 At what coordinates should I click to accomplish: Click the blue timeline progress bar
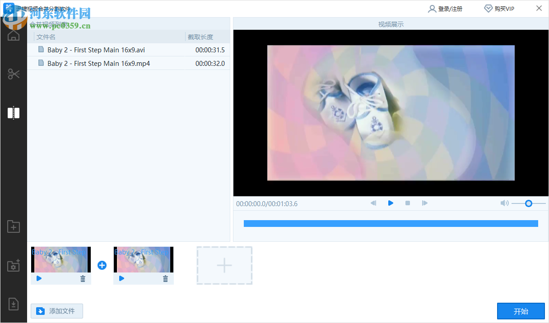(391, 223)
